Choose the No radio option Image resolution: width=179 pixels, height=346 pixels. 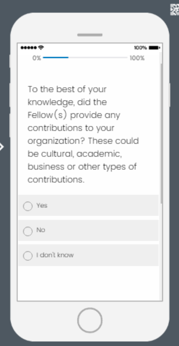click(28, 231)
